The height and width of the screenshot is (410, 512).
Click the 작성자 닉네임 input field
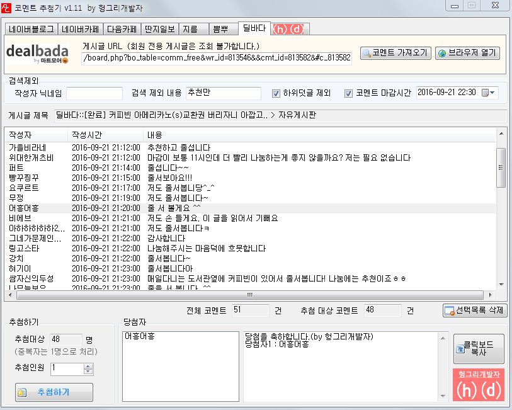[94, 93]
